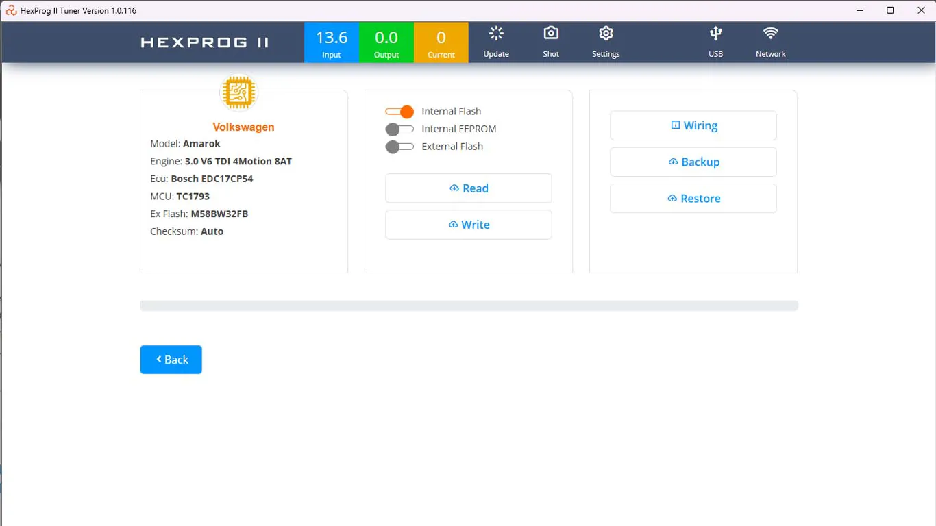The width and height of the screenshot is (936, 526).
Task: Take a screenshot with Shot camera icon
Action: point(551,34)
